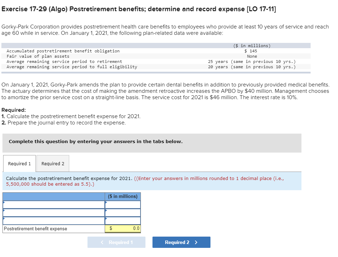
Task: Open second row component label dropdown
Action: click(x=54, y=213)
